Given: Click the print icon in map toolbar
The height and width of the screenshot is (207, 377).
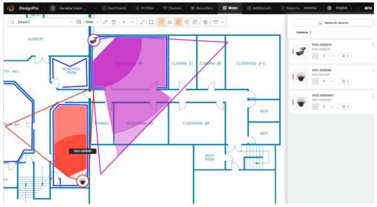Looking at the screenshot, I should point(206,22).
